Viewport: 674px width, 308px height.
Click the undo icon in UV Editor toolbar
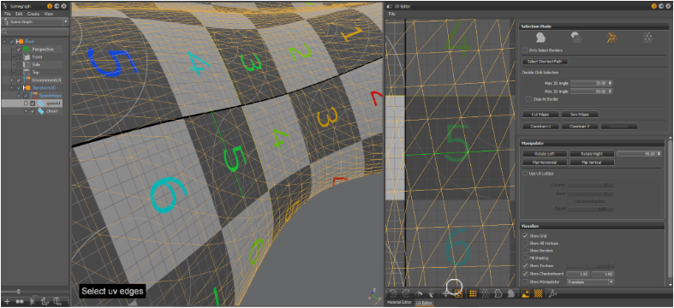(392, 293)
